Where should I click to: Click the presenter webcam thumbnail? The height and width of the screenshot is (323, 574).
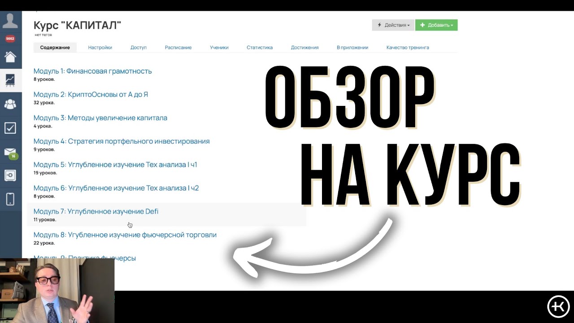click(57, 290)
